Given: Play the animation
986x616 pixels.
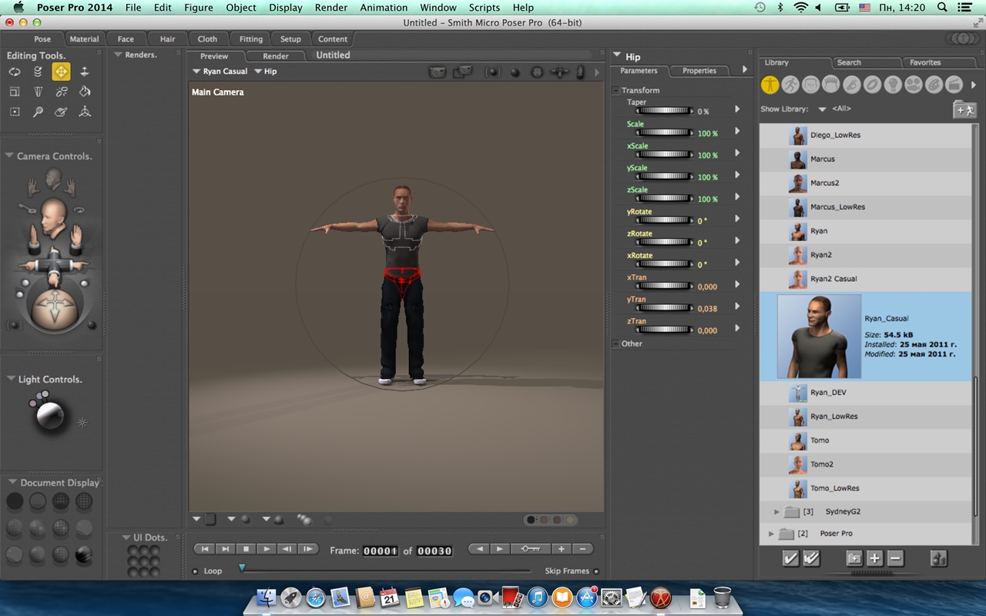Looking at the screenshot, I should [267, 549].
